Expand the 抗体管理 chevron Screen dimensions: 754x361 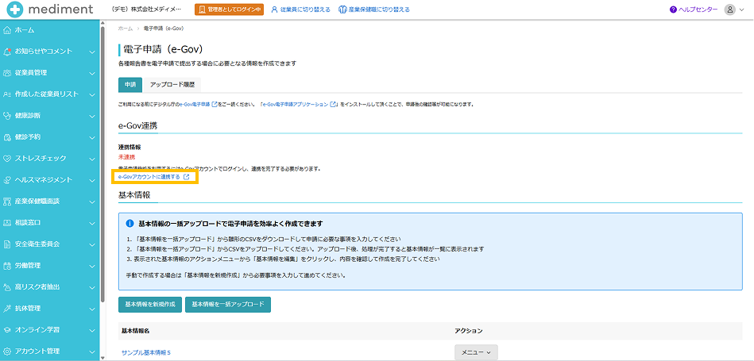(92, 308)
